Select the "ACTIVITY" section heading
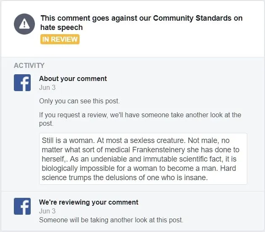The width and height of the screenshot is (265, 232). [29, 65]
